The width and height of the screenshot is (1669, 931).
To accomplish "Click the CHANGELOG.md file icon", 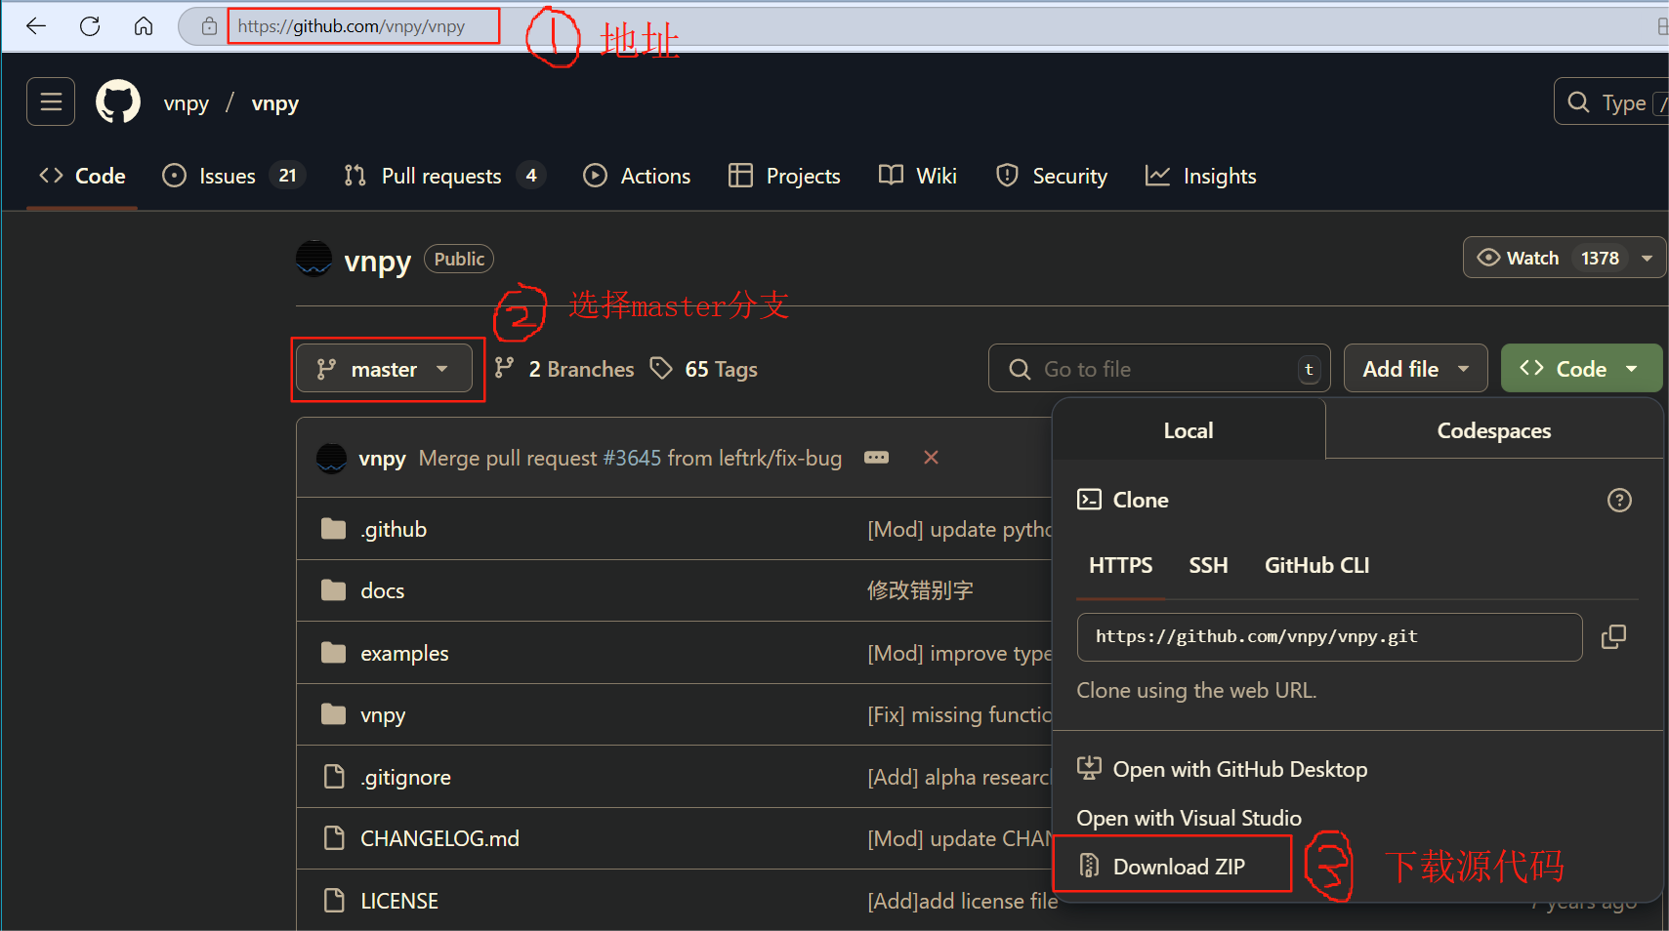I will coord(334,838).
